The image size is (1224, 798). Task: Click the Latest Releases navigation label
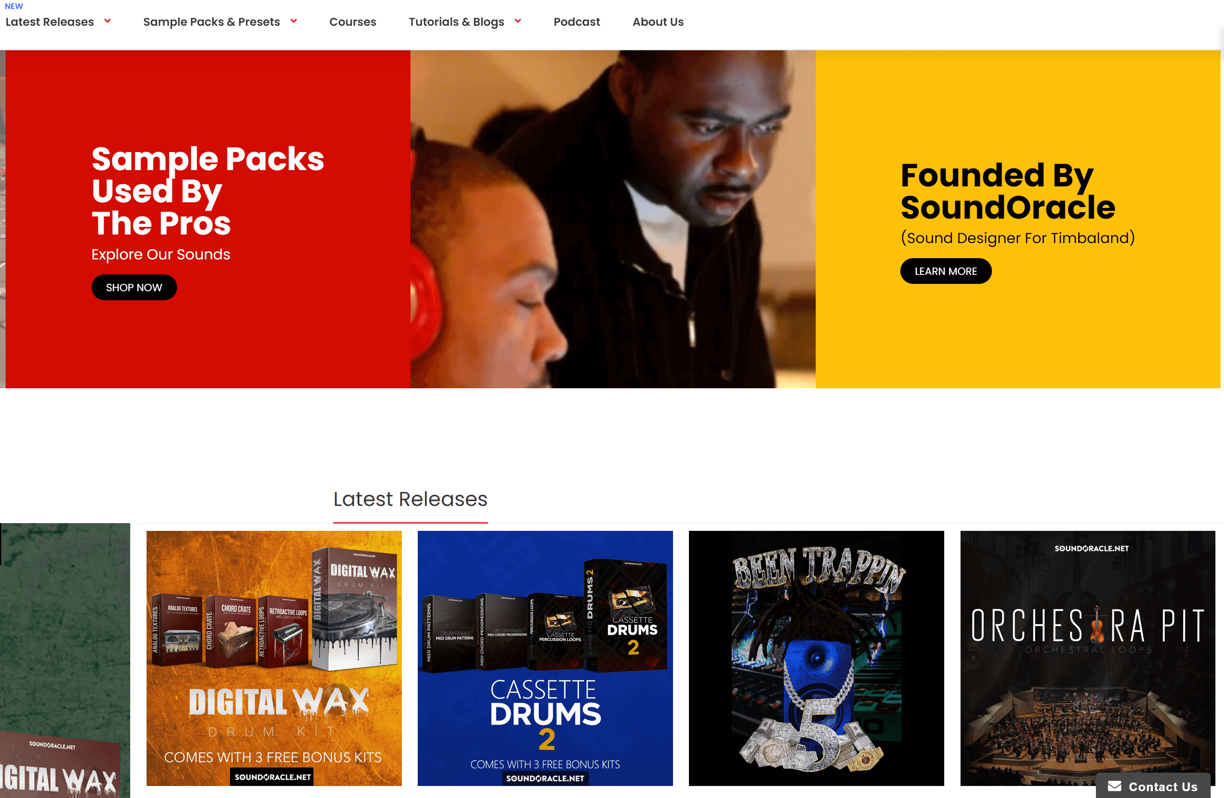tap(50, 21)
